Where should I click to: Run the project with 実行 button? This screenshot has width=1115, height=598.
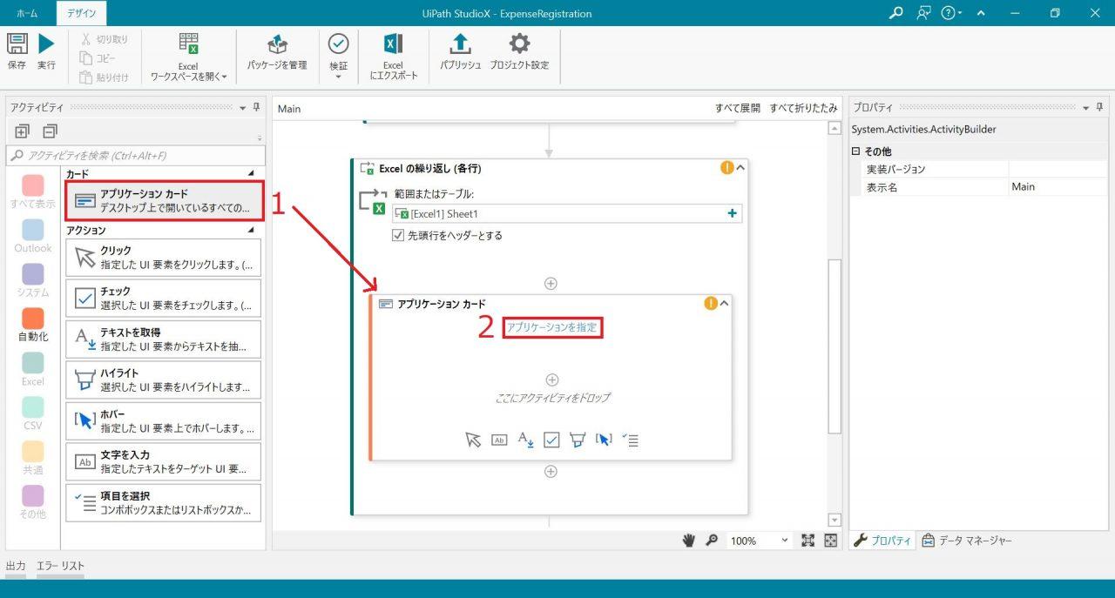[x=46, y=50]
